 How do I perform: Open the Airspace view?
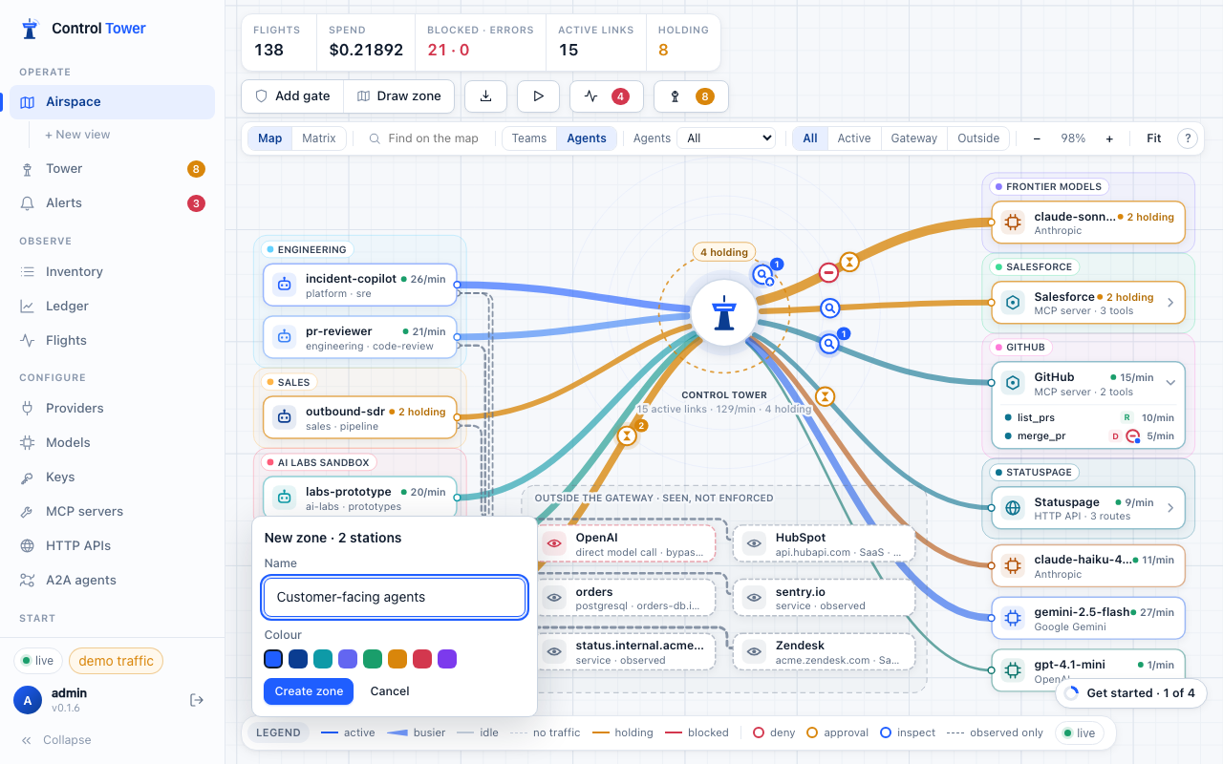point(112,102)
